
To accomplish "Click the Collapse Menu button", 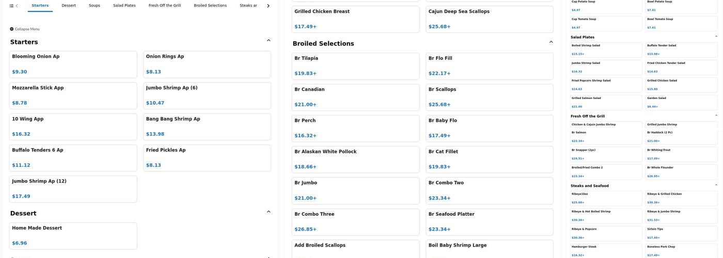I will pos(25,29).
